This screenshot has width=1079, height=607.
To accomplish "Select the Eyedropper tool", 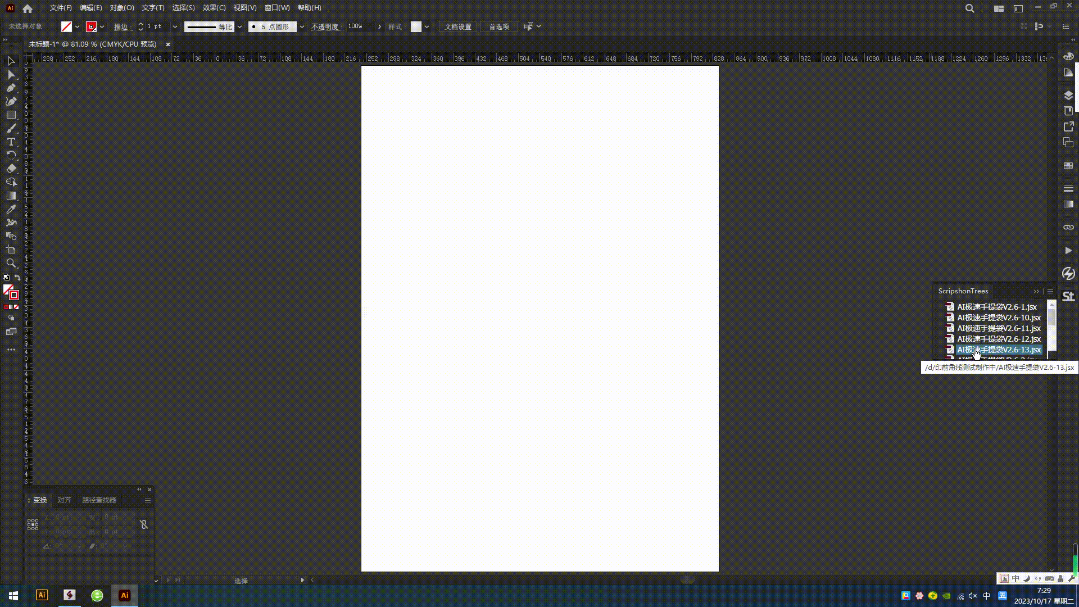I will click(11, 209).
